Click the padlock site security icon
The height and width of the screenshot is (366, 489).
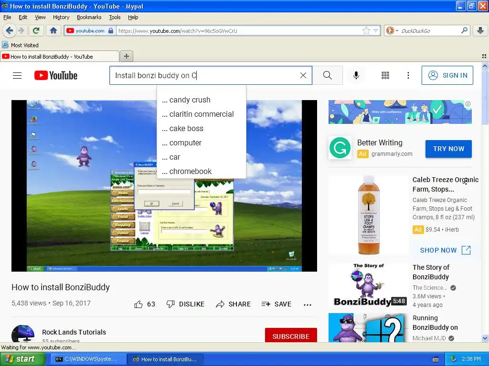(111, 31)
